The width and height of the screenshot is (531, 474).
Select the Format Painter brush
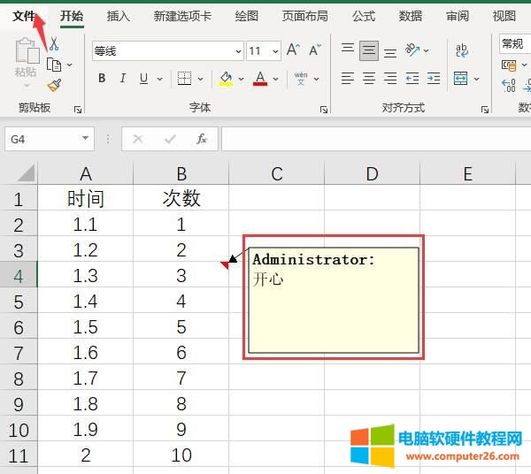(x=53, y=85)
